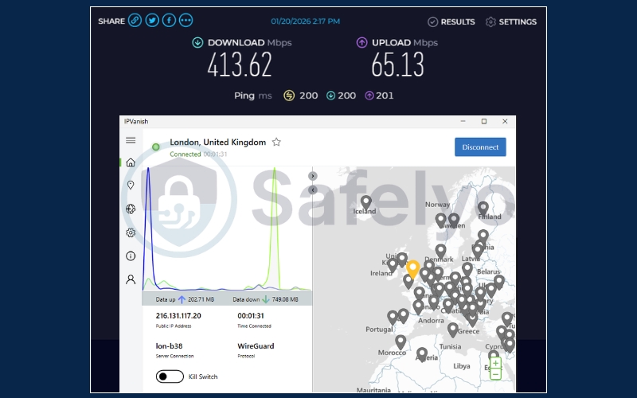637x398 pixels.
Task: Open the info sidebar icon
Action: 131,256
